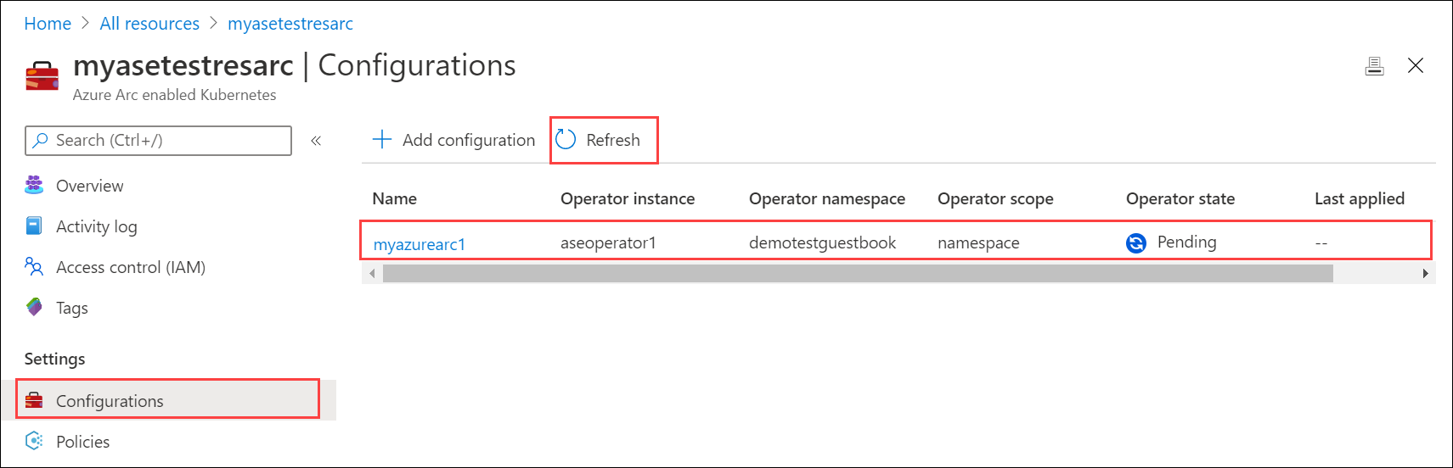
Task: Navigate to All resources breadcrumb
Action: (149, 24)
